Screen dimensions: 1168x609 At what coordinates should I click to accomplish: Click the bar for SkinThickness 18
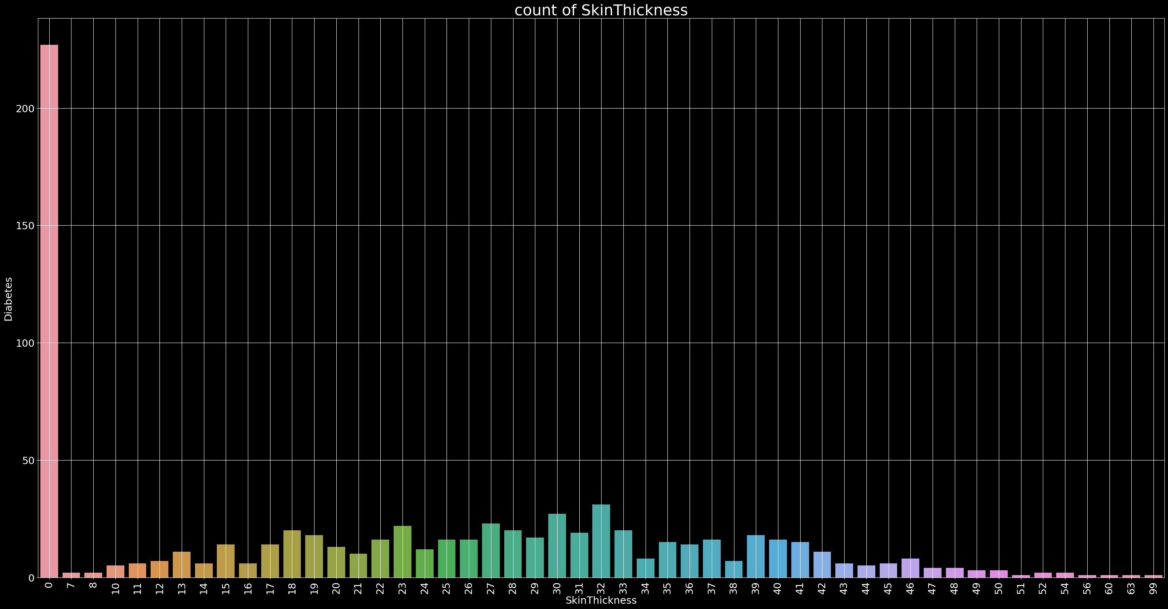[292, 554]
